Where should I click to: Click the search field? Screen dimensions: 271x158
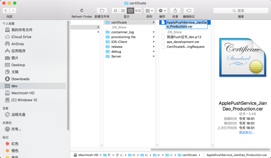tap(241, 11)
